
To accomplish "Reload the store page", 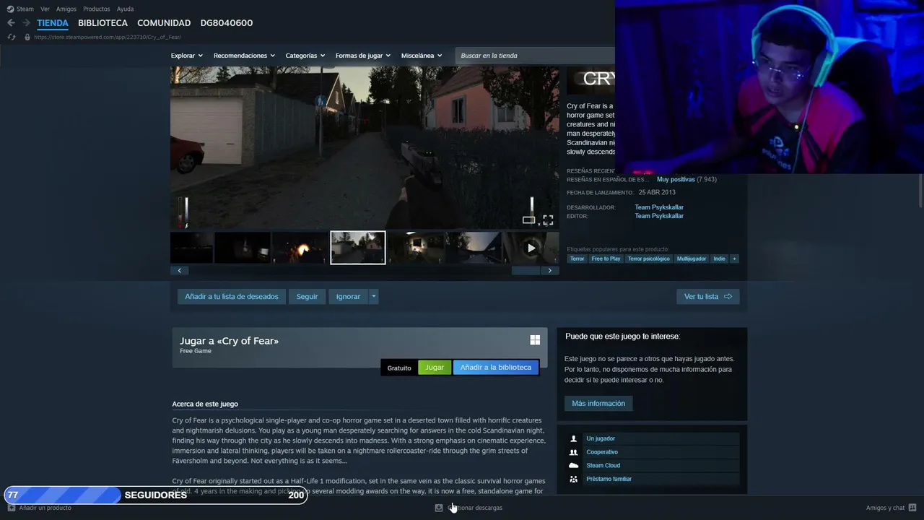I will pyautogui.click(x=12, y=37).
